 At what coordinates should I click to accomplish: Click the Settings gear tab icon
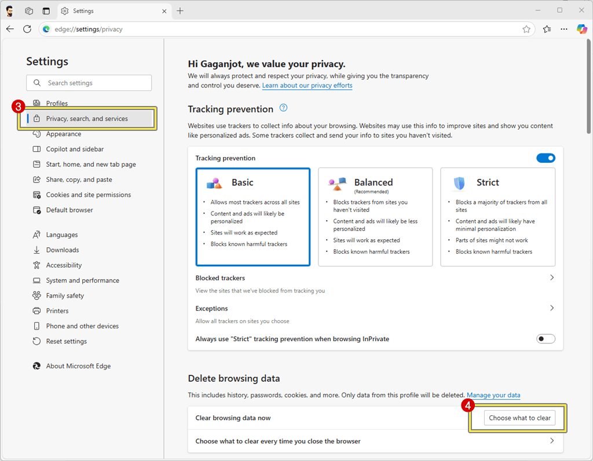coord(65,11)
